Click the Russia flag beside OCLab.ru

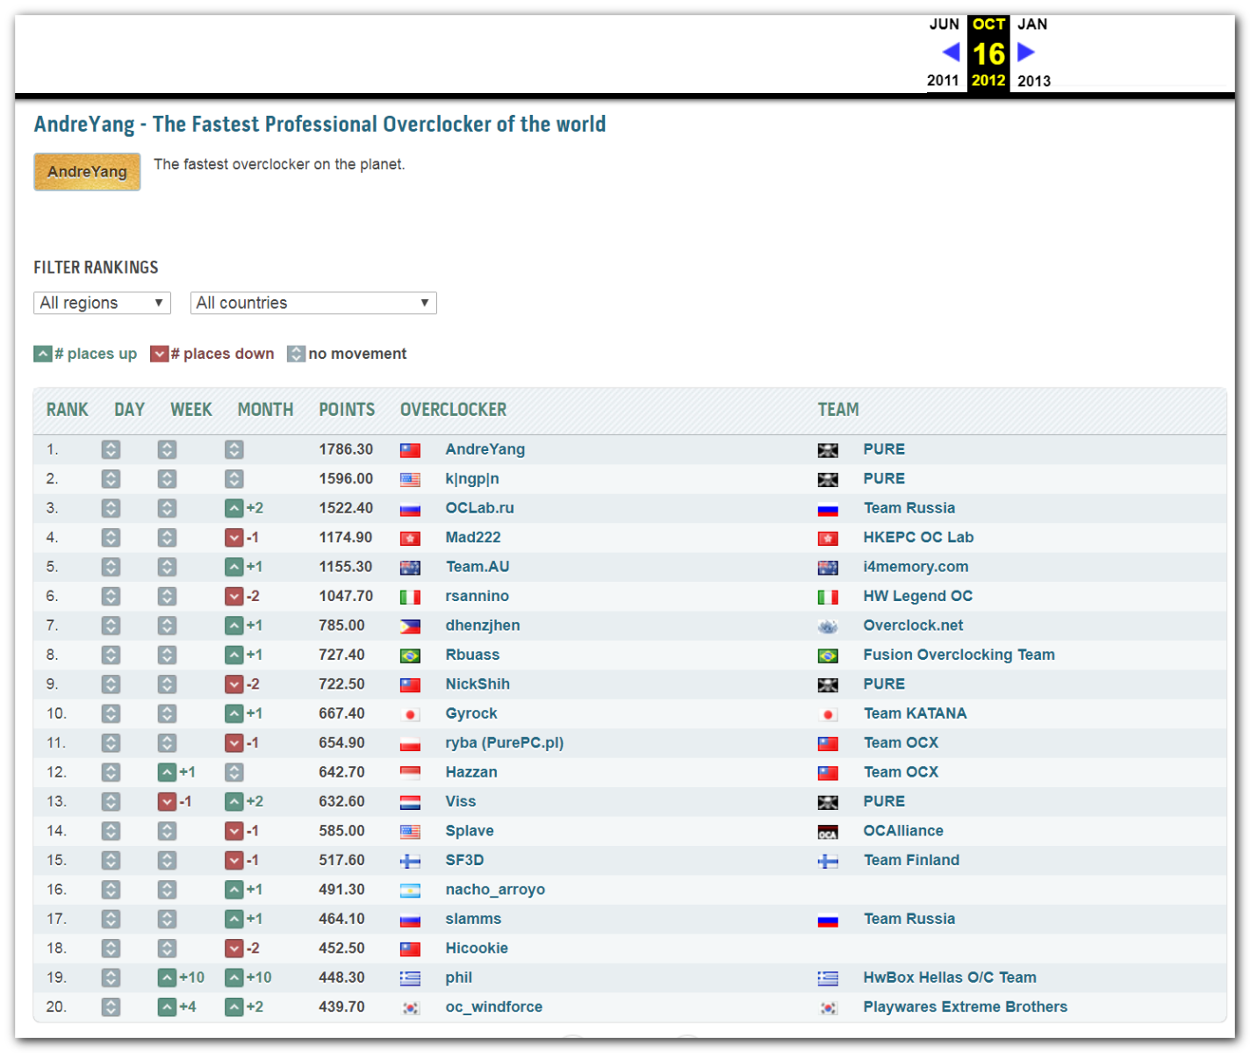pyautogui.click(x=410, y=509)
